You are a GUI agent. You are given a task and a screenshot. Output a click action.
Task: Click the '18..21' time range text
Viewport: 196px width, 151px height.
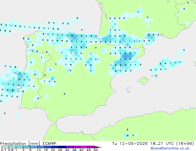157,144
